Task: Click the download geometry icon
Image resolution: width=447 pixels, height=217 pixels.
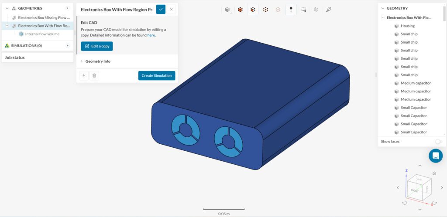Action: [x=84, y=76]
